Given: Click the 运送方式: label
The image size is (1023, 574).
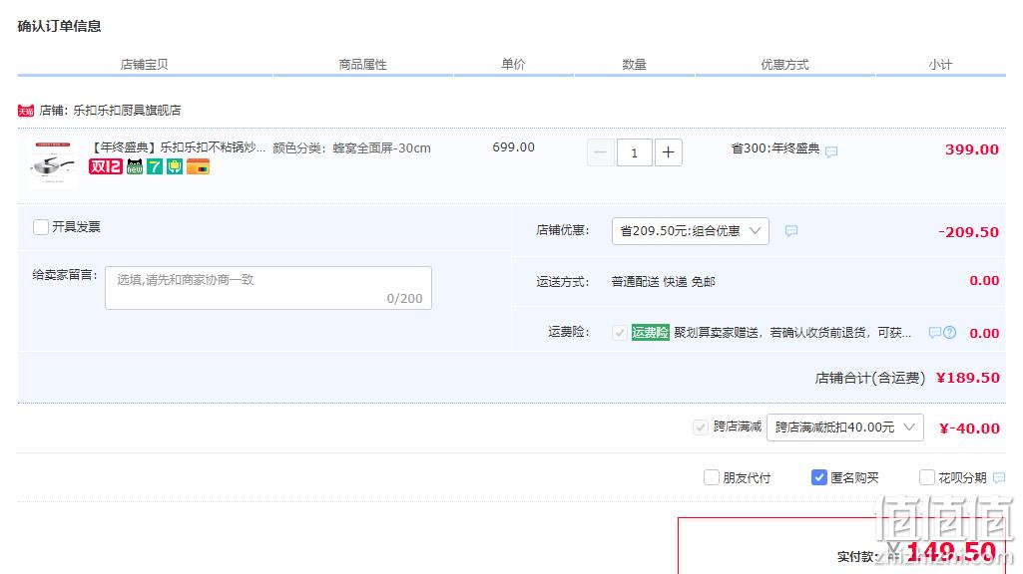Looking at the screenshot, I should pos(562,281).
